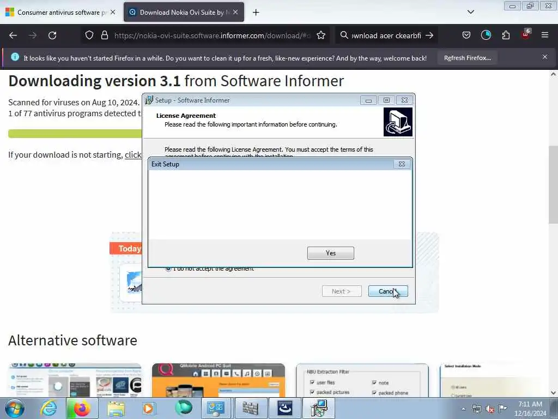Open Pocket save icon

(466, 35)
